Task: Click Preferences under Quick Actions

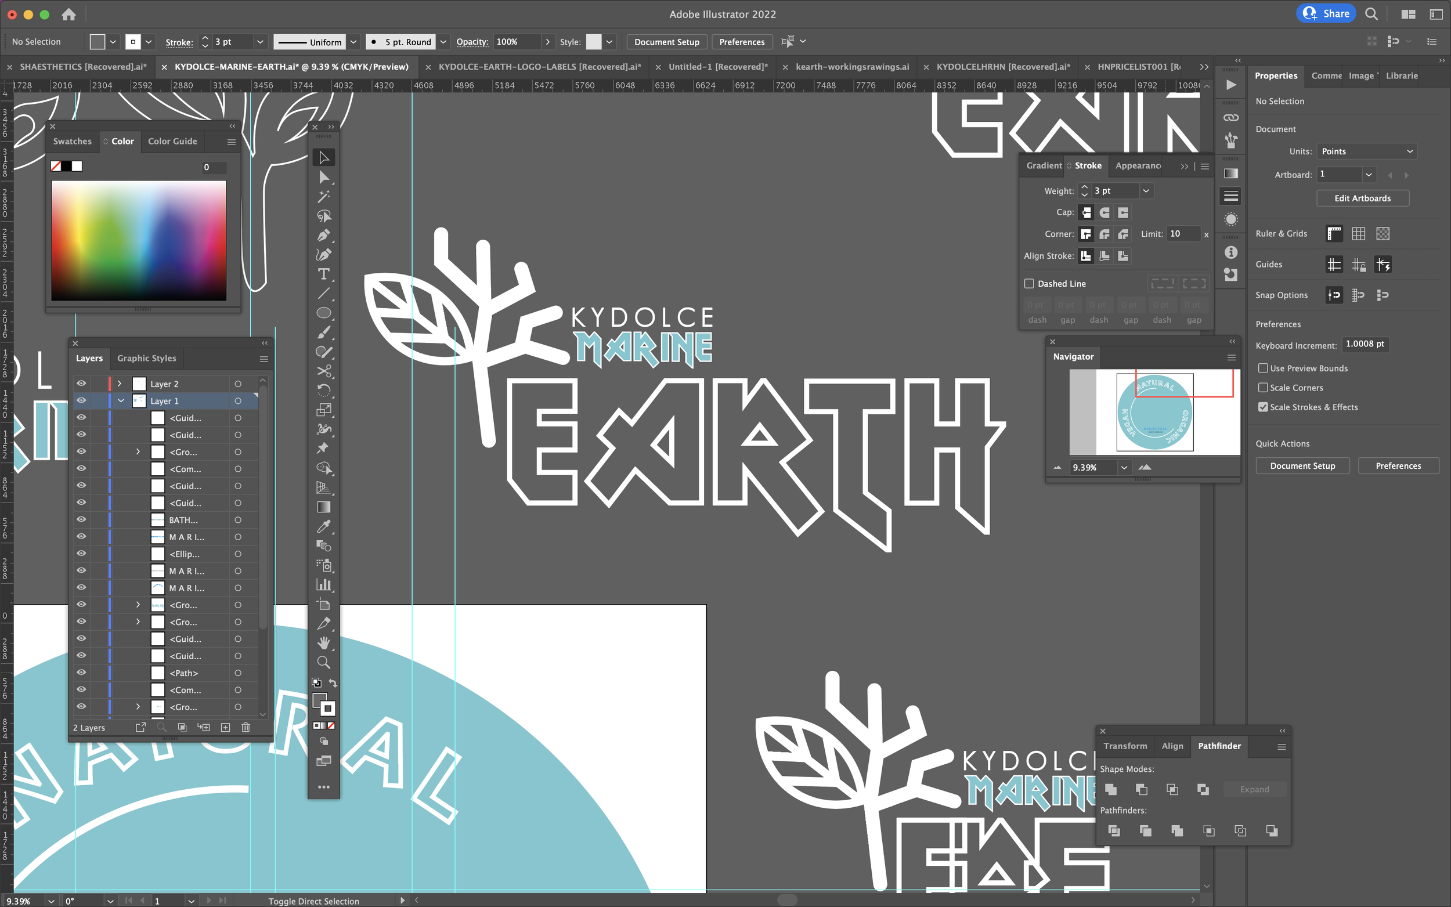Action: click(x=1398, y=466)
